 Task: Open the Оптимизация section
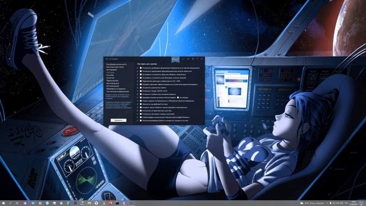click(x=113, y=86)
